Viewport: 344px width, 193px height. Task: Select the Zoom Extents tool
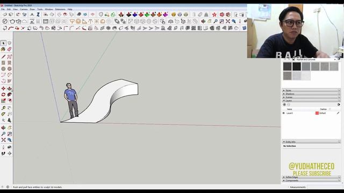(x=3, y=140)
